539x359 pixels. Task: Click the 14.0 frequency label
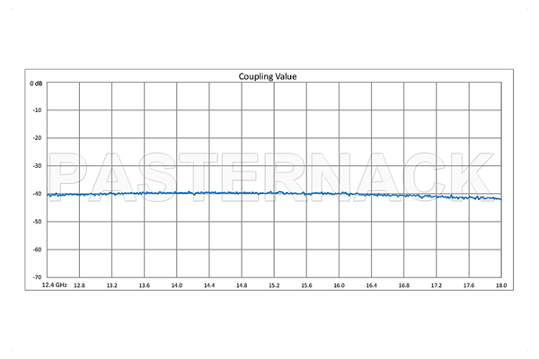(176, 285)
